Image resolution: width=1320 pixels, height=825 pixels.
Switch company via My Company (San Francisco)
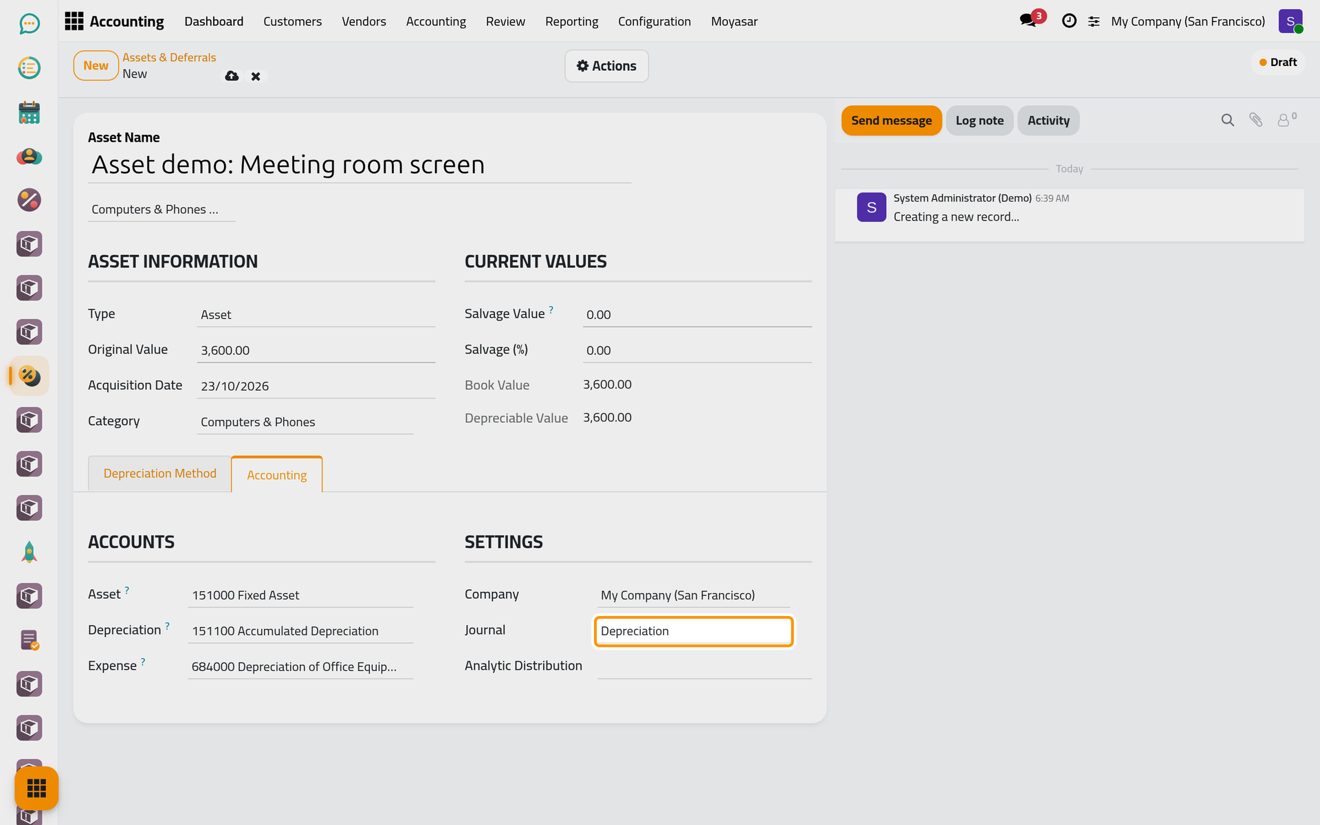pos(1188,21)
